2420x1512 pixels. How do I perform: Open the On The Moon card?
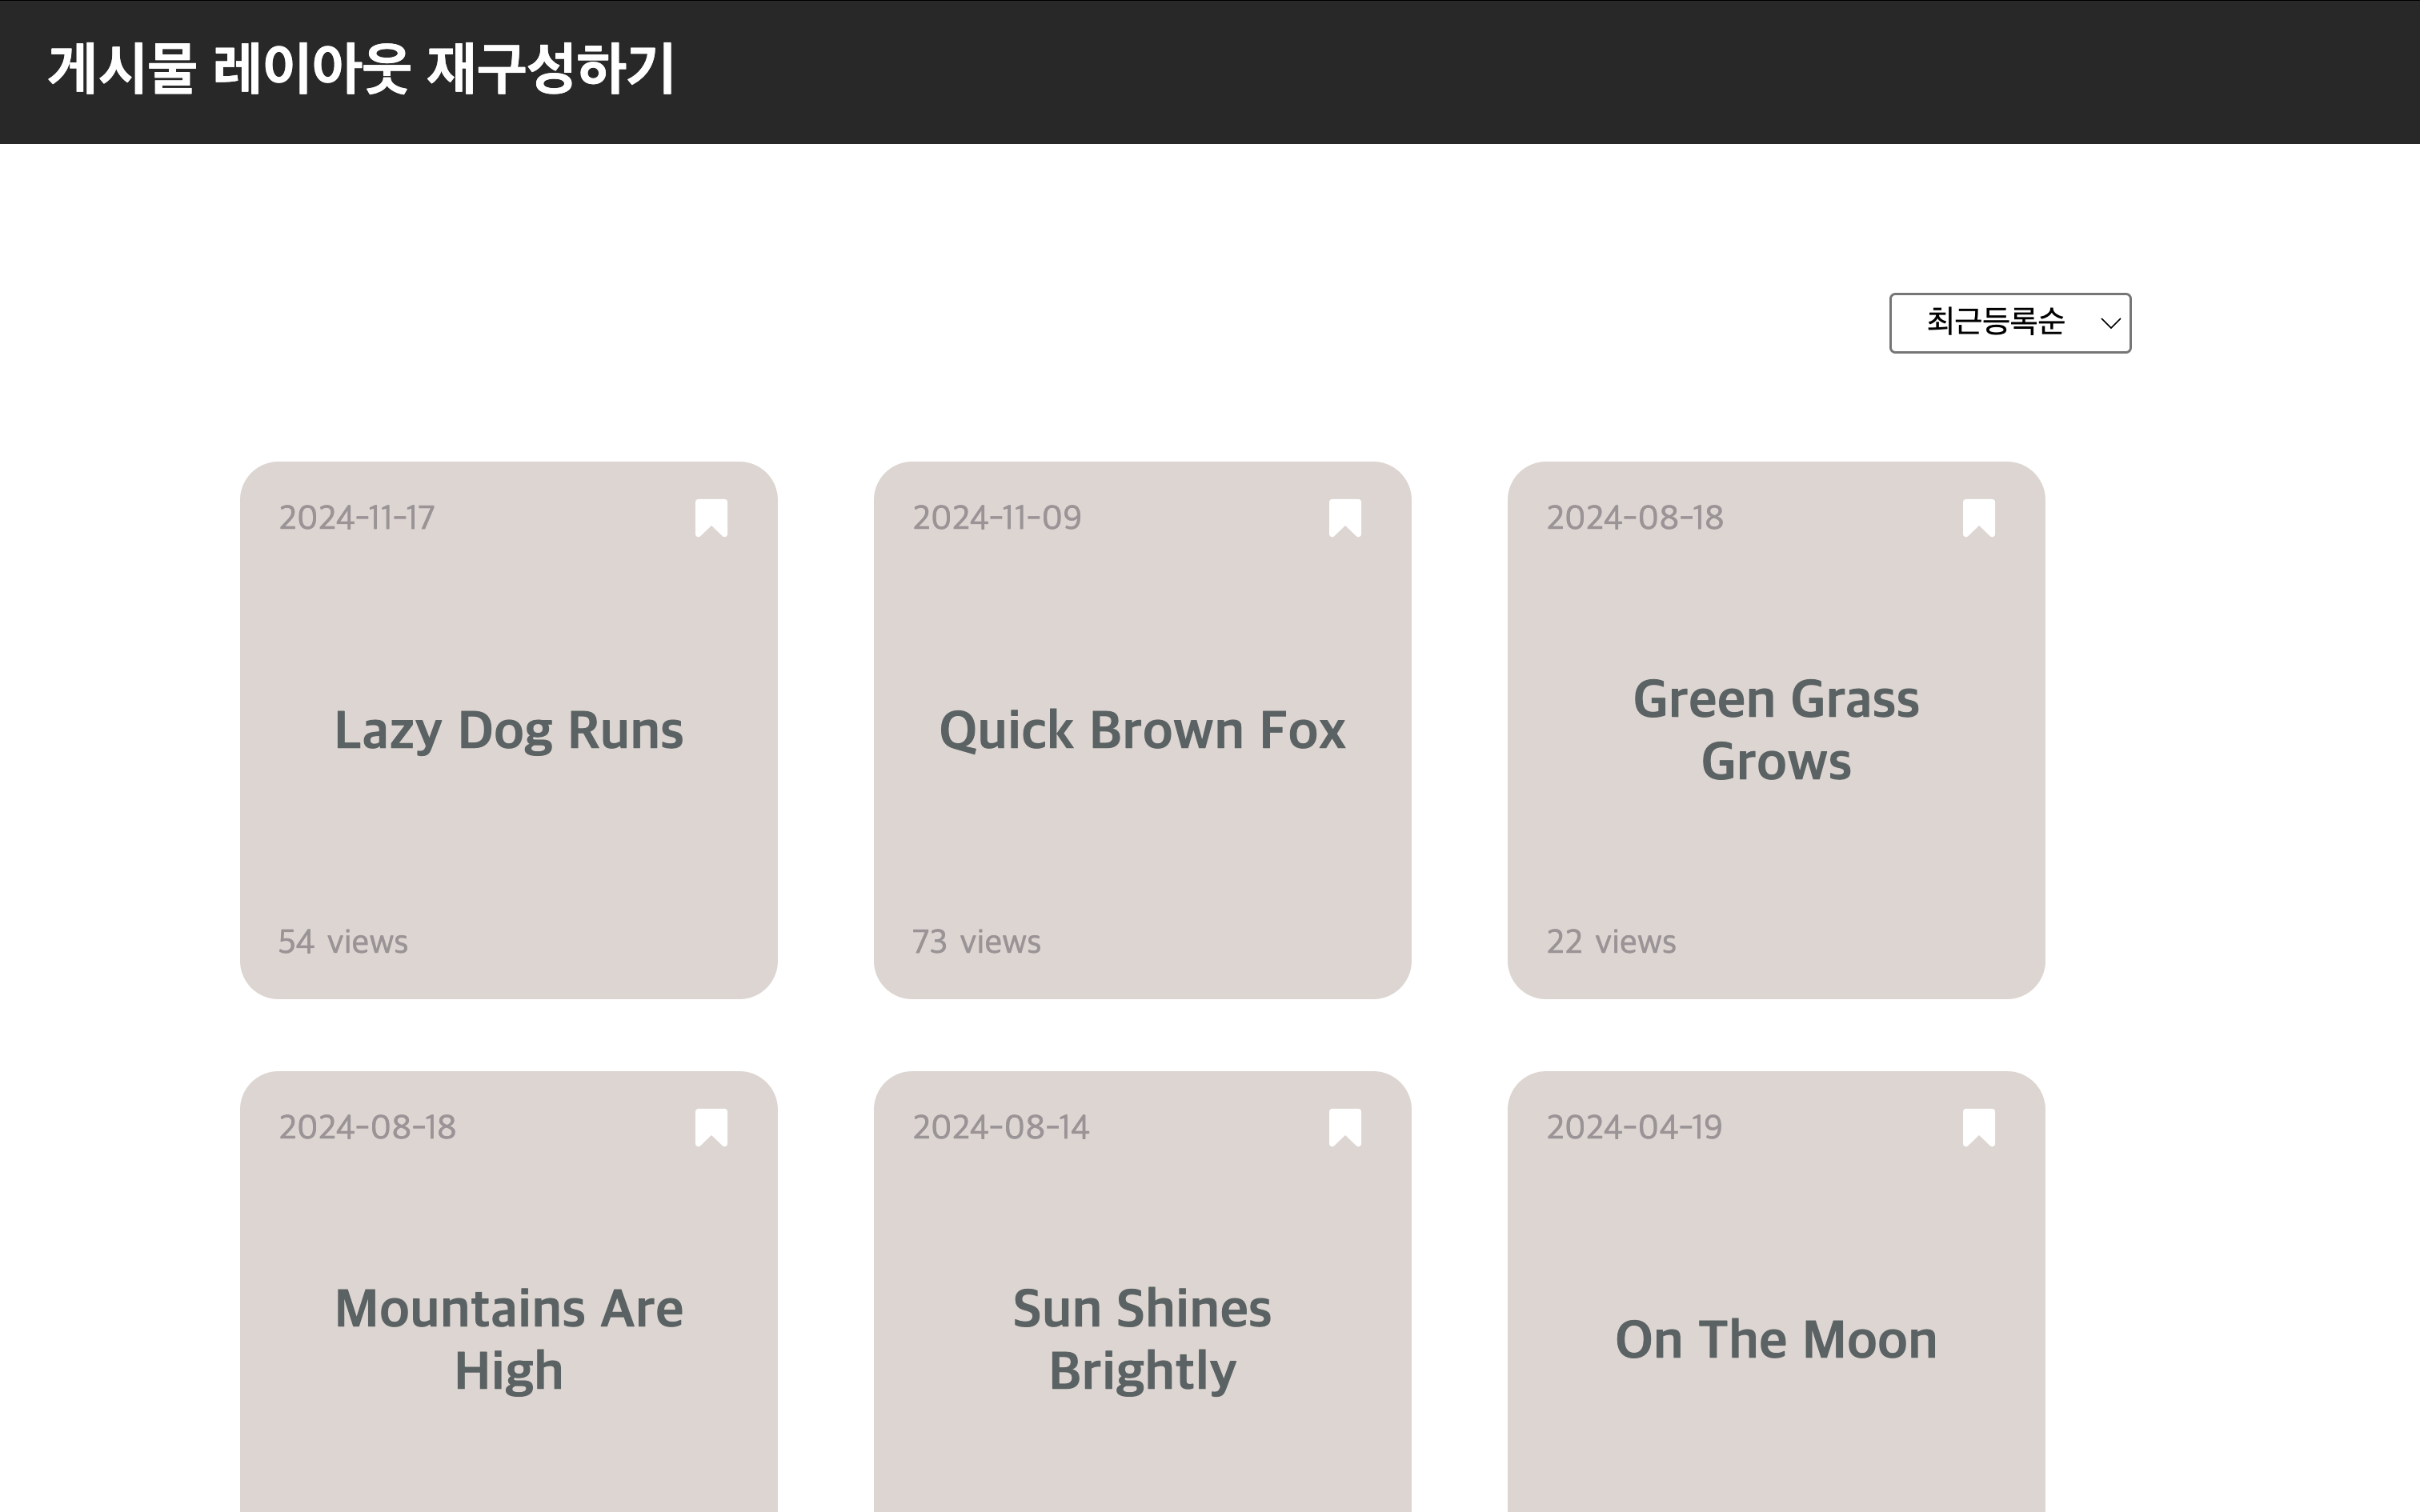[1776, 1340]
